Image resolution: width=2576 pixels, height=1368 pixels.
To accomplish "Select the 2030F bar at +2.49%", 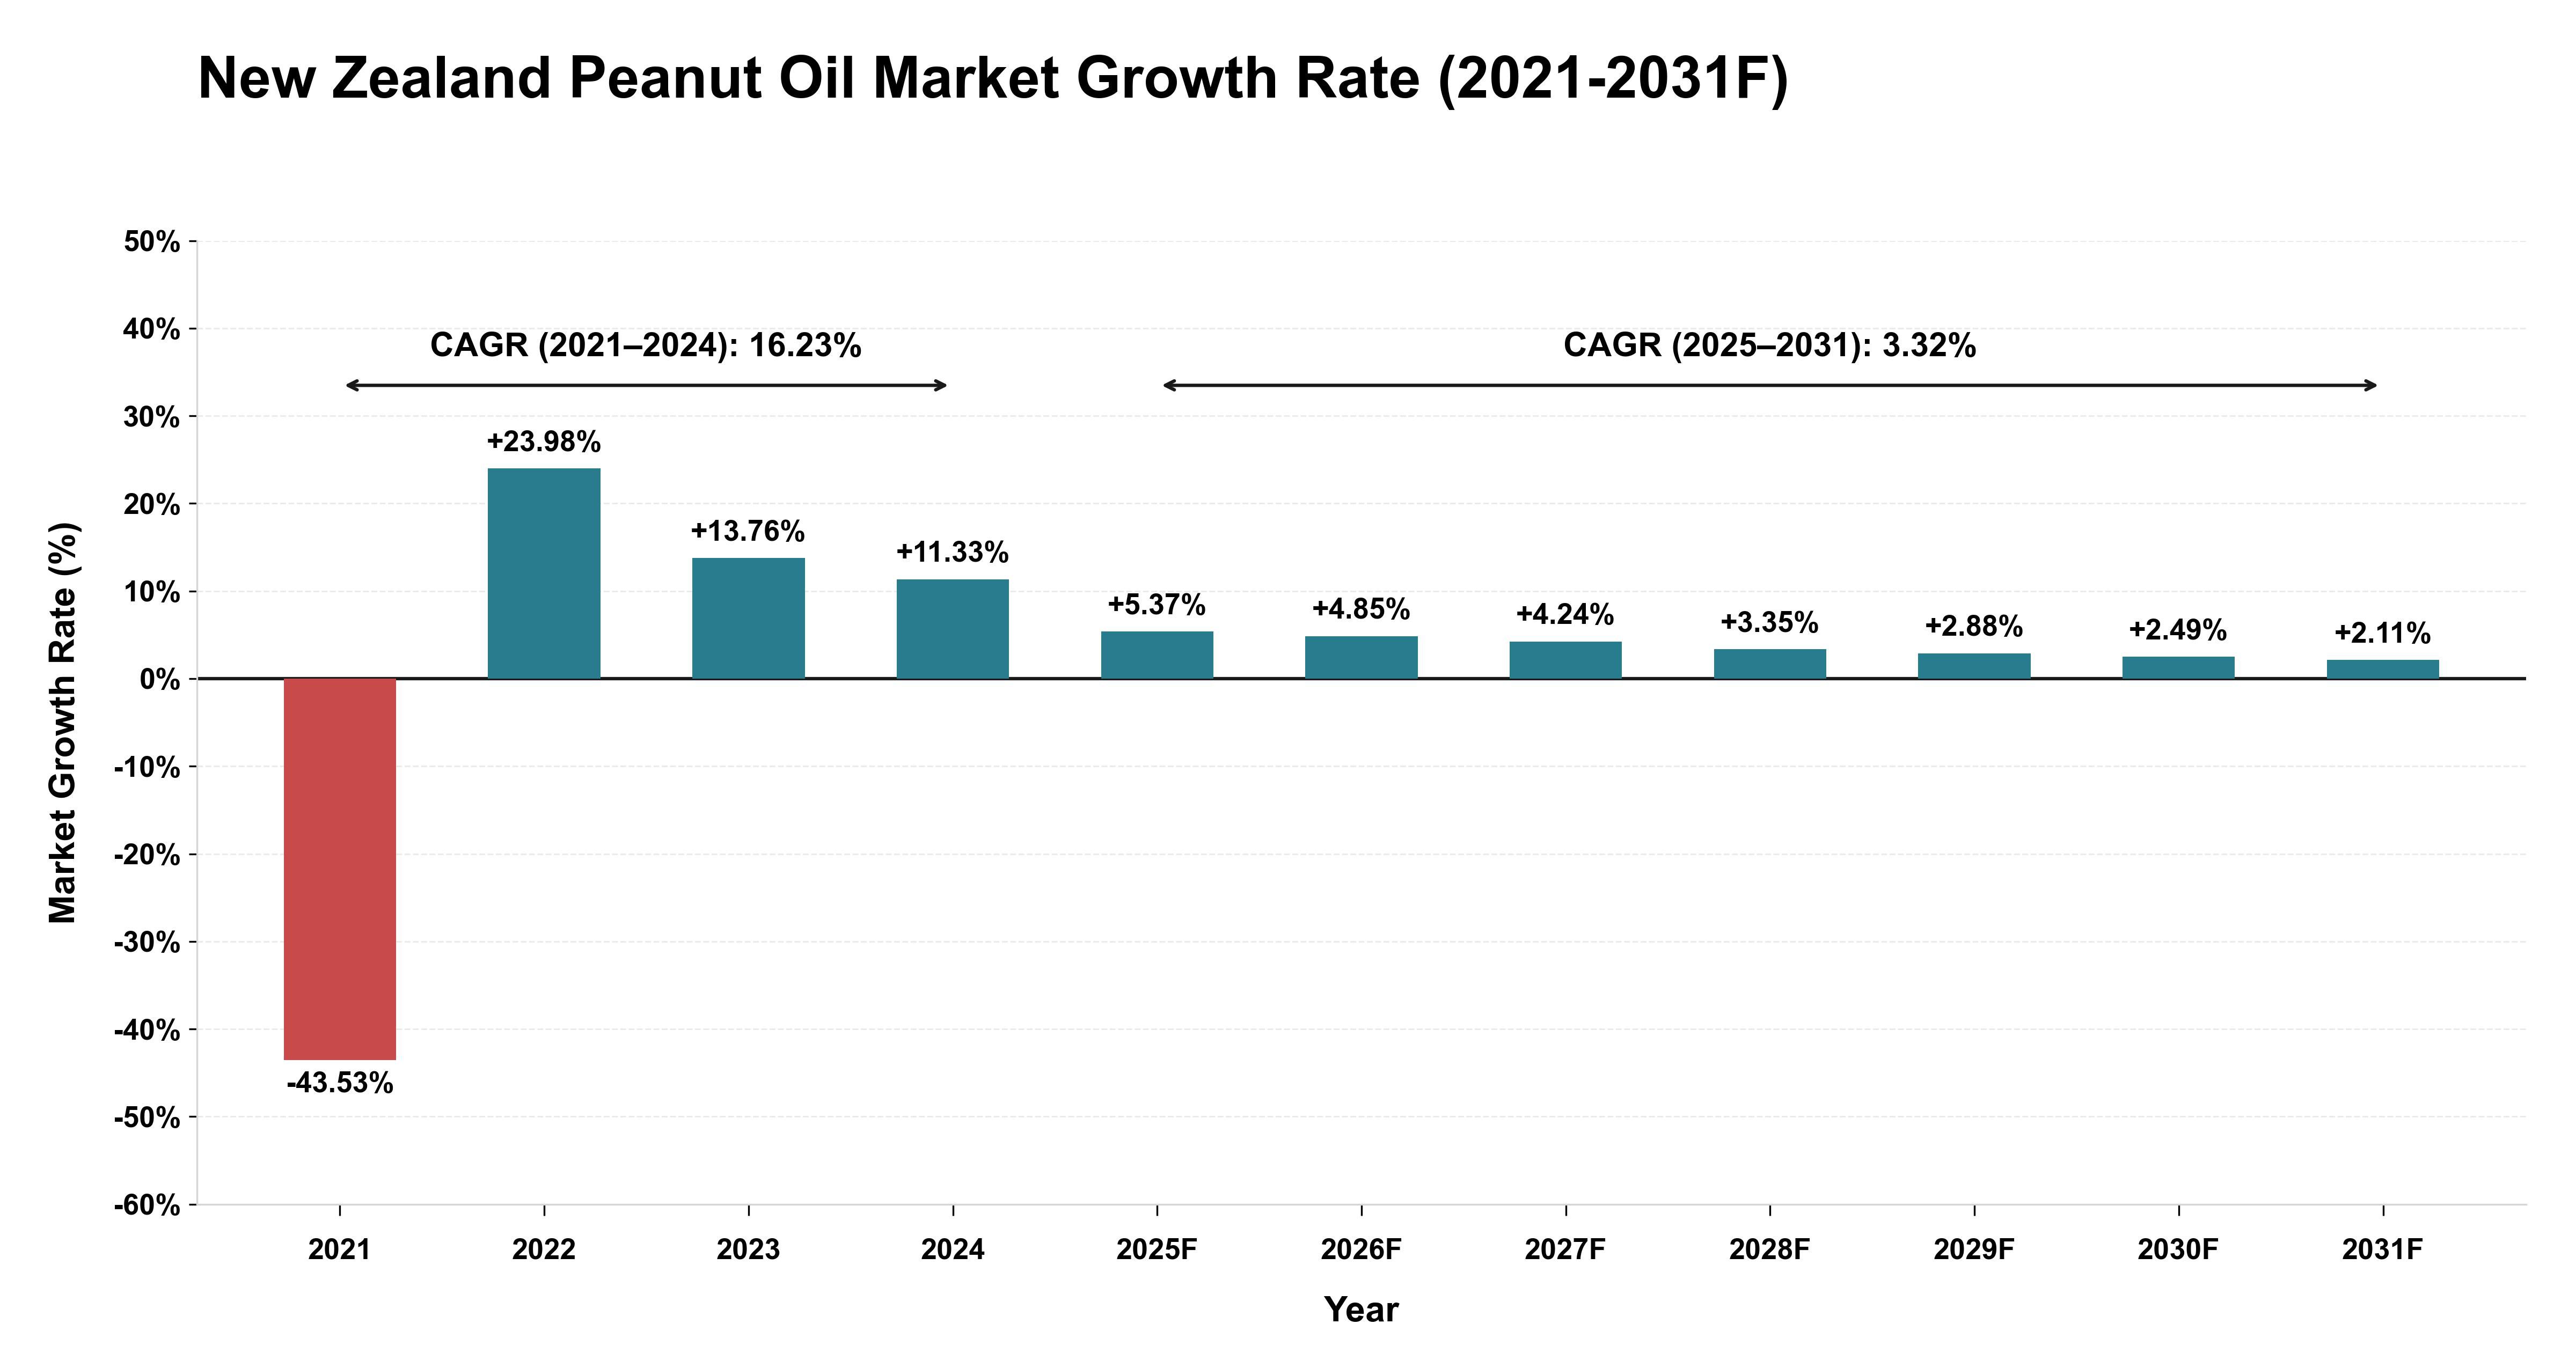I will point(2179,668).
